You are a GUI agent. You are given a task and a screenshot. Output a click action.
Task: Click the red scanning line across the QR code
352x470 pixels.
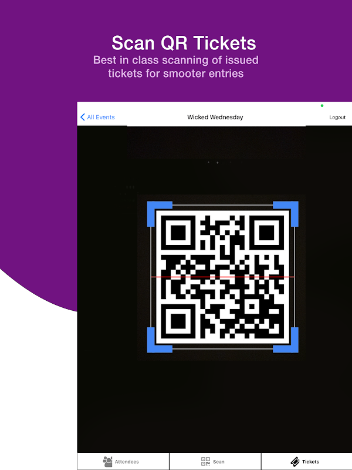[x=223, y=277]
